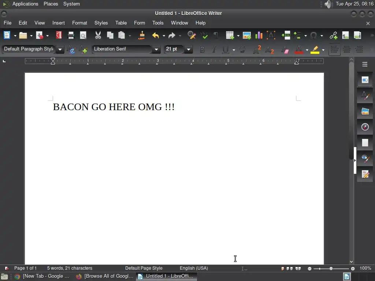The image size is (375, 281).
Task: Toggle Italic formatting
Action: tap(214, 49)
